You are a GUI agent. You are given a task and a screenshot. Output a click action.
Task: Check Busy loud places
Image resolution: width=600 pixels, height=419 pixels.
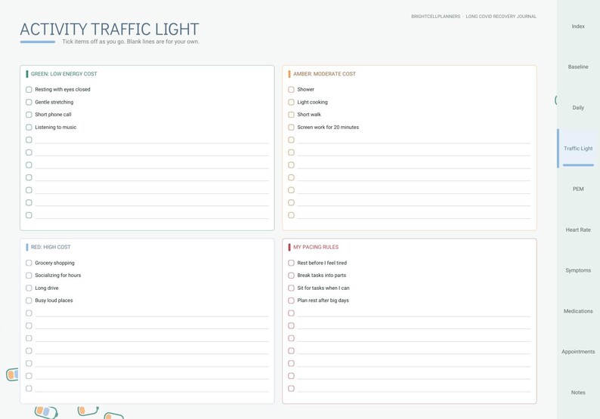click(x=29, y=300)
